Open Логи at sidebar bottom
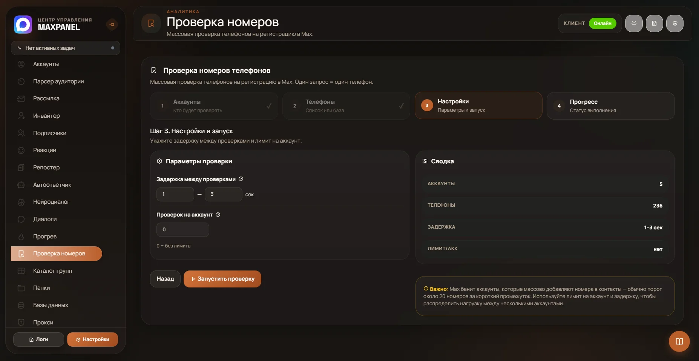The width and height of the screenshot is (699, 361). [38, 339]
